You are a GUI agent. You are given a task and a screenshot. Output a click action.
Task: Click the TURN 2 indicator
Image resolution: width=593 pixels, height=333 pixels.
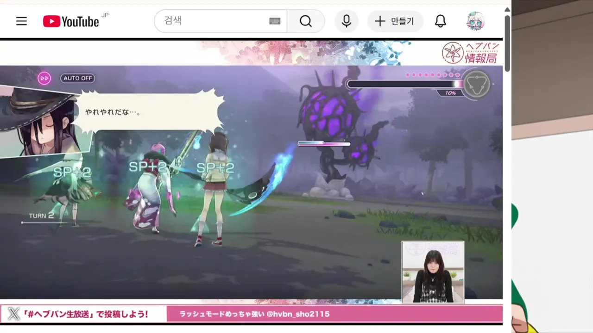tap(41, 216)
